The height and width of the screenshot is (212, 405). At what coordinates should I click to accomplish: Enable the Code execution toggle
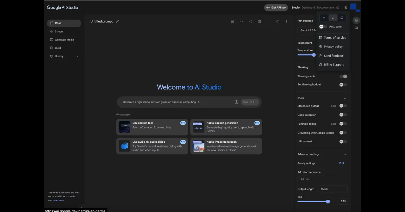pos(343,115)
